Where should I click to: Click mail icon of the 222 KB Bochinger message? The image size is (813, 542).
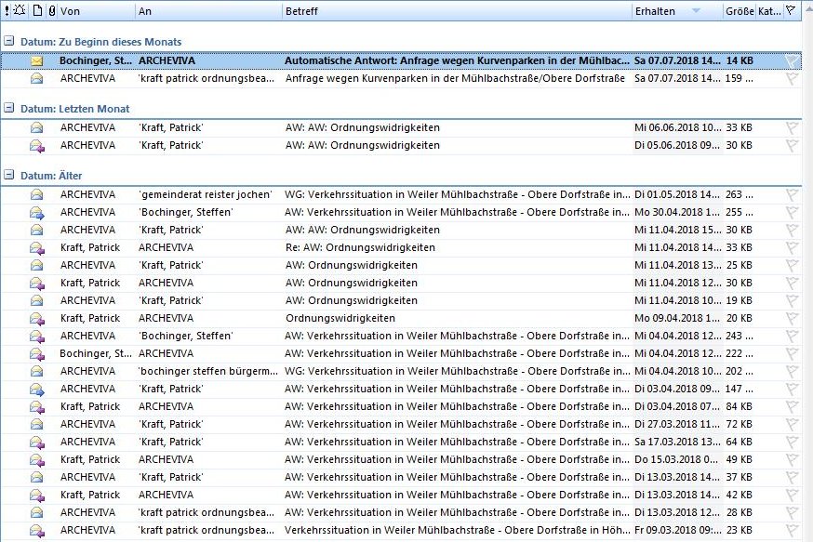click(37, 353)
